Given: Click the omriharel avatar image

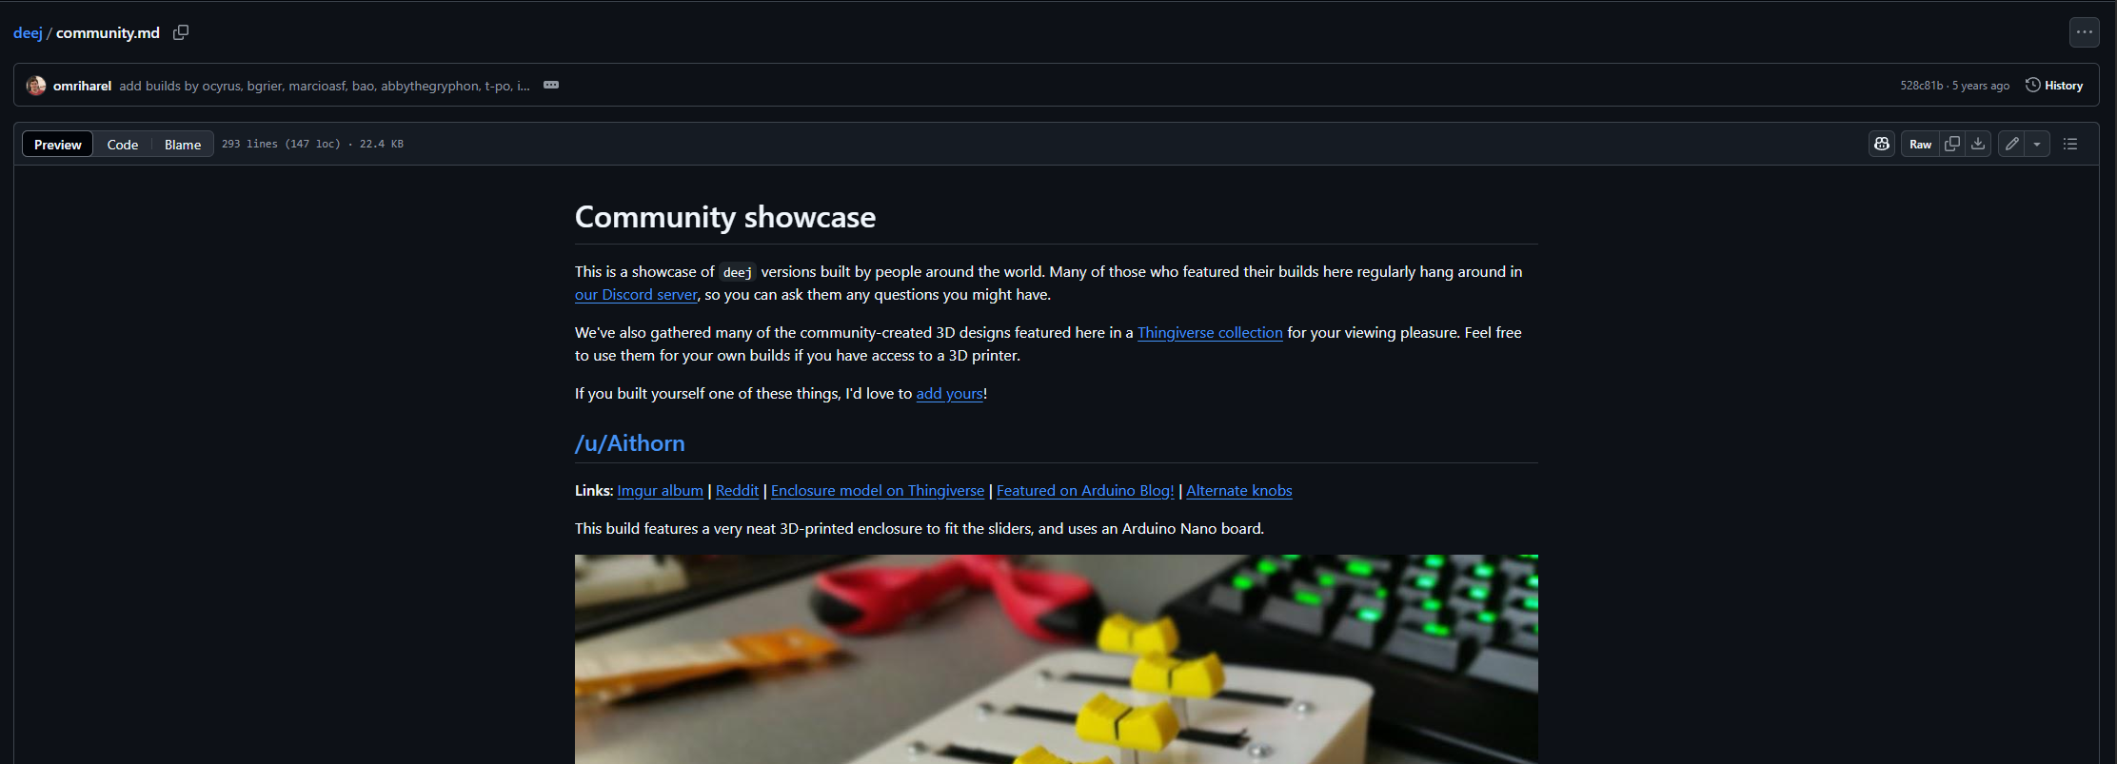Looking at the screenshot, I should [x=36, y=86].
